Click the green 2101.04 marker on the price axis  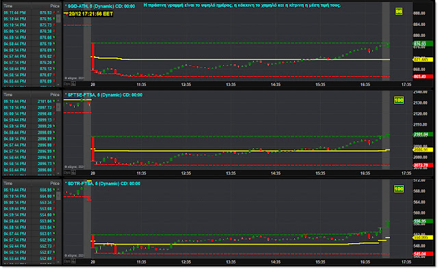click(x=422, y=134)
